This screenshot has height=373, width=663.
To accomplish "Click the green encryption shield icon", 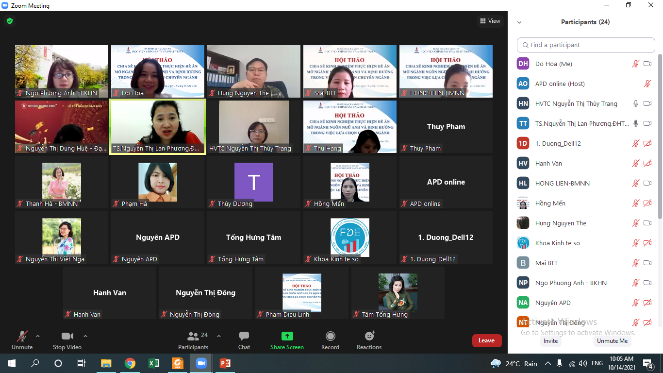I will click(x=9, y=21).
